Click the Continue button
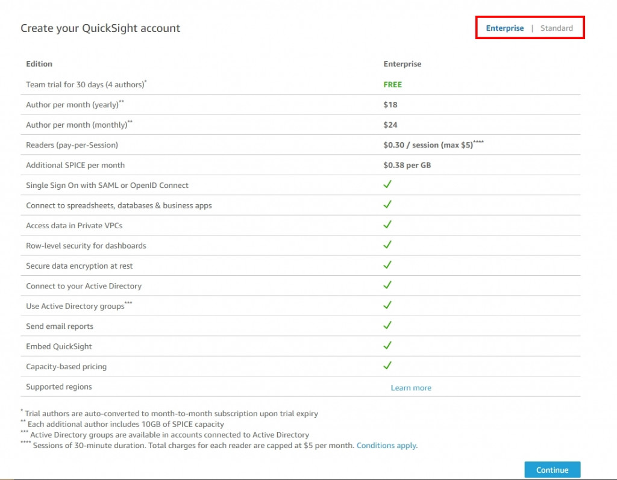The width and height of the screenshot is (617, 480). 552,470
